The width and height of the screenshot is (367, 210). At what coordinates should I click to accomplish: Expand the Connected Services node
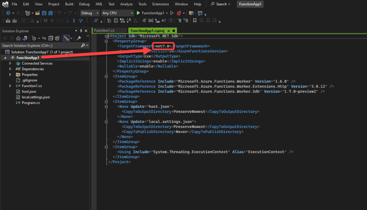coord(10,63)
